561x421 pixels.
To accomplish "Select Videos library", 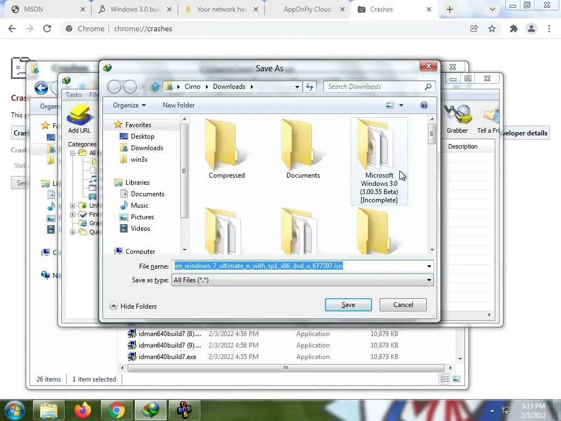I will [140, 228].
